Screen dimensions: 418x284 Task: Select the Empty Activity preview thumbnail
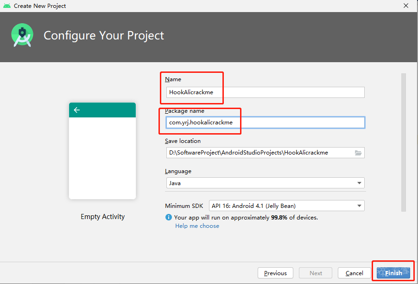[x=102, y=151]
